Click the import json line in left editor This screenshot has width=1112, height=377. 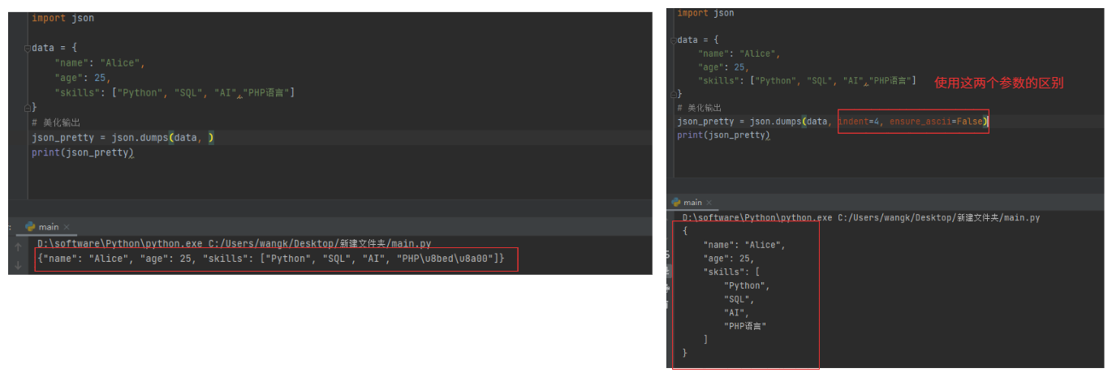[x=62, y=18]
